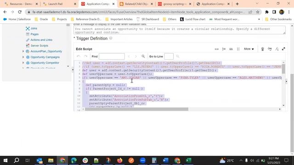Expand the Opportunity Competitor node
Viewport: 294px width, 165px height.
[23, 63]
